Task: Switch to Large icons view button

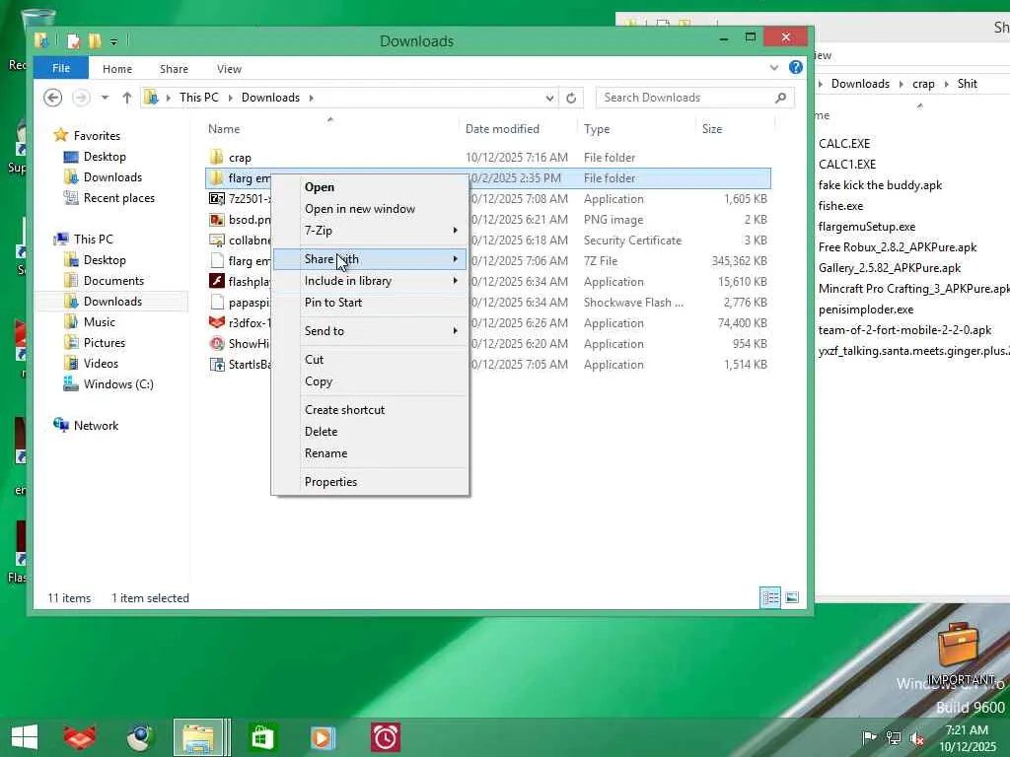Action: click(792, 598)
